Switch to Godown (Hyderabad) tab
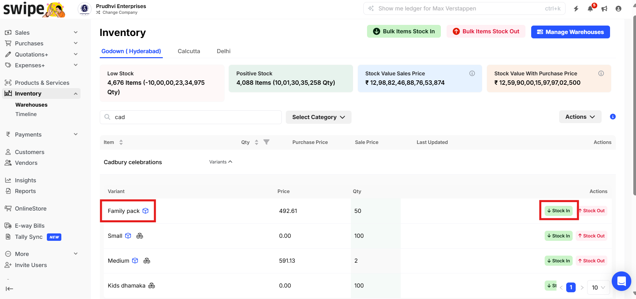The width and height of the screenshot is (636, 299). 131,51
